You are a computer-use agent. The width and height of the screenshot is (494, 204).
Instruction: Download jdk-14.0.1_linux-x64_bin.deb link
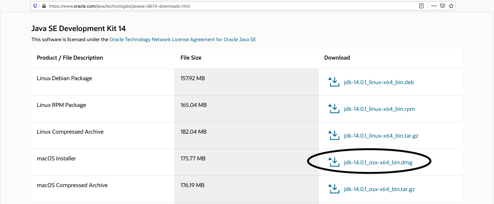tap(379, 82)
